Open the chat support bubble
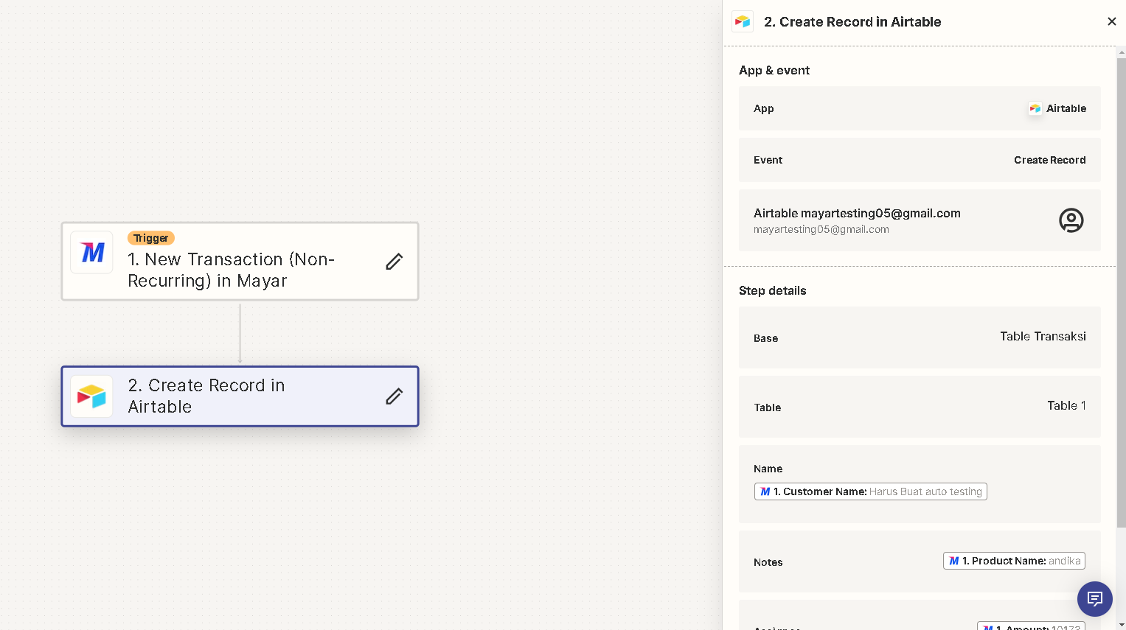1126x630 pixels. [1094, 598]
